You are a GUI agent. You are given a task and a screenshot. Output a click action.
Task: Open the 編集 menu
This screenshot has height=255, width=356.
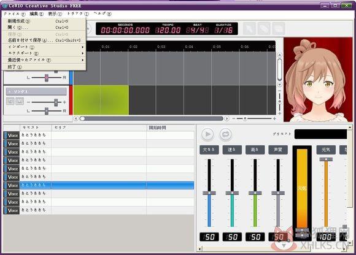(36, 14)
